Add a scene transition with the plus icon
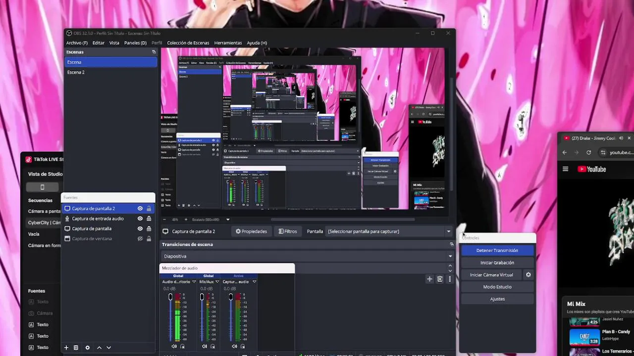The height and width of the screenshot is (356, 634). click(429, 279)
